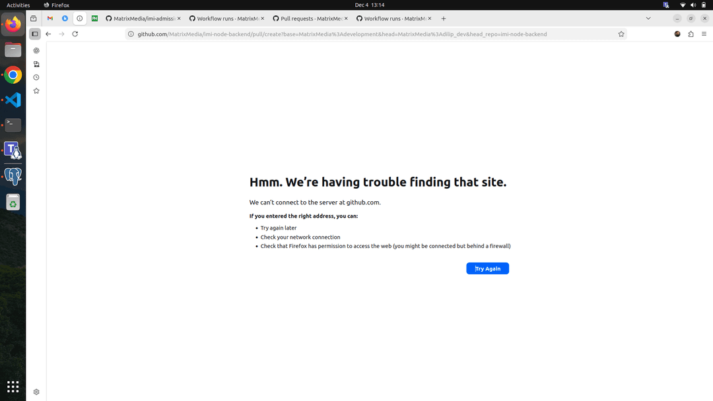Open a new tab with plus button
The height and width of the screenshot is (401, 713).
click(444, 18)
